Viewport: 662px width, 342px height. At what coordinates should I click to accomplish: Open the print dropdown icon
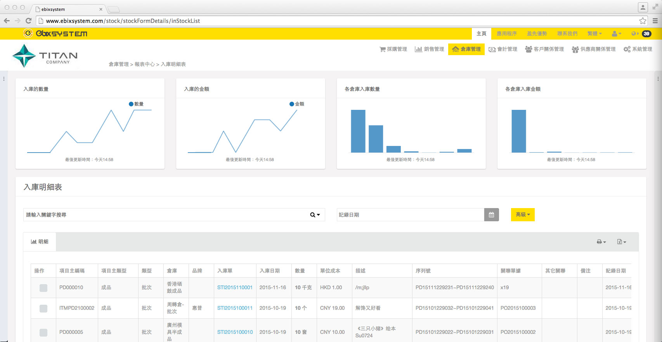point(601,242)
